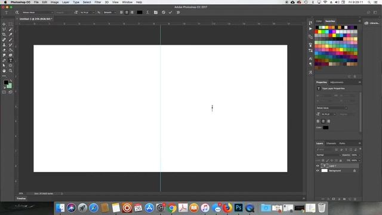Select the History Brush tool

[x=11, y=45]
